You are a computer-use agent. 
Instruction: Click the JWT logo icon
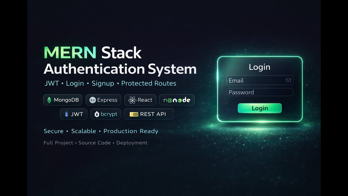(67, 114)
